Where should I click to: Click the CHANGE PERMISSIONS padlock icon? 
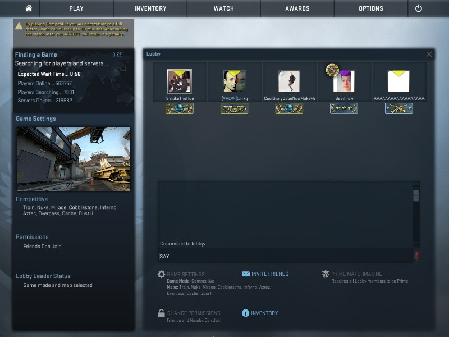click(x=161, y=313)
